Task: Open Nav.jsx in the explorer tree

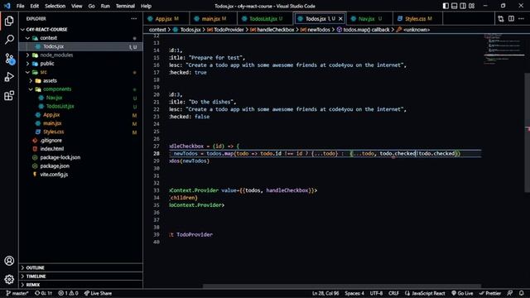Action: [80, 98]
